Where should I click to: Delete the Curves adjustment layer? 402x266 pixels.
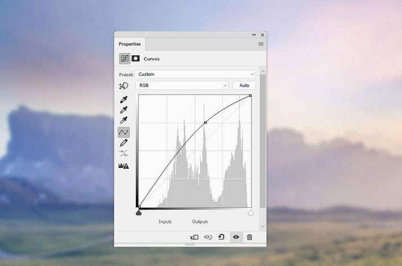(x=250, y=237)
